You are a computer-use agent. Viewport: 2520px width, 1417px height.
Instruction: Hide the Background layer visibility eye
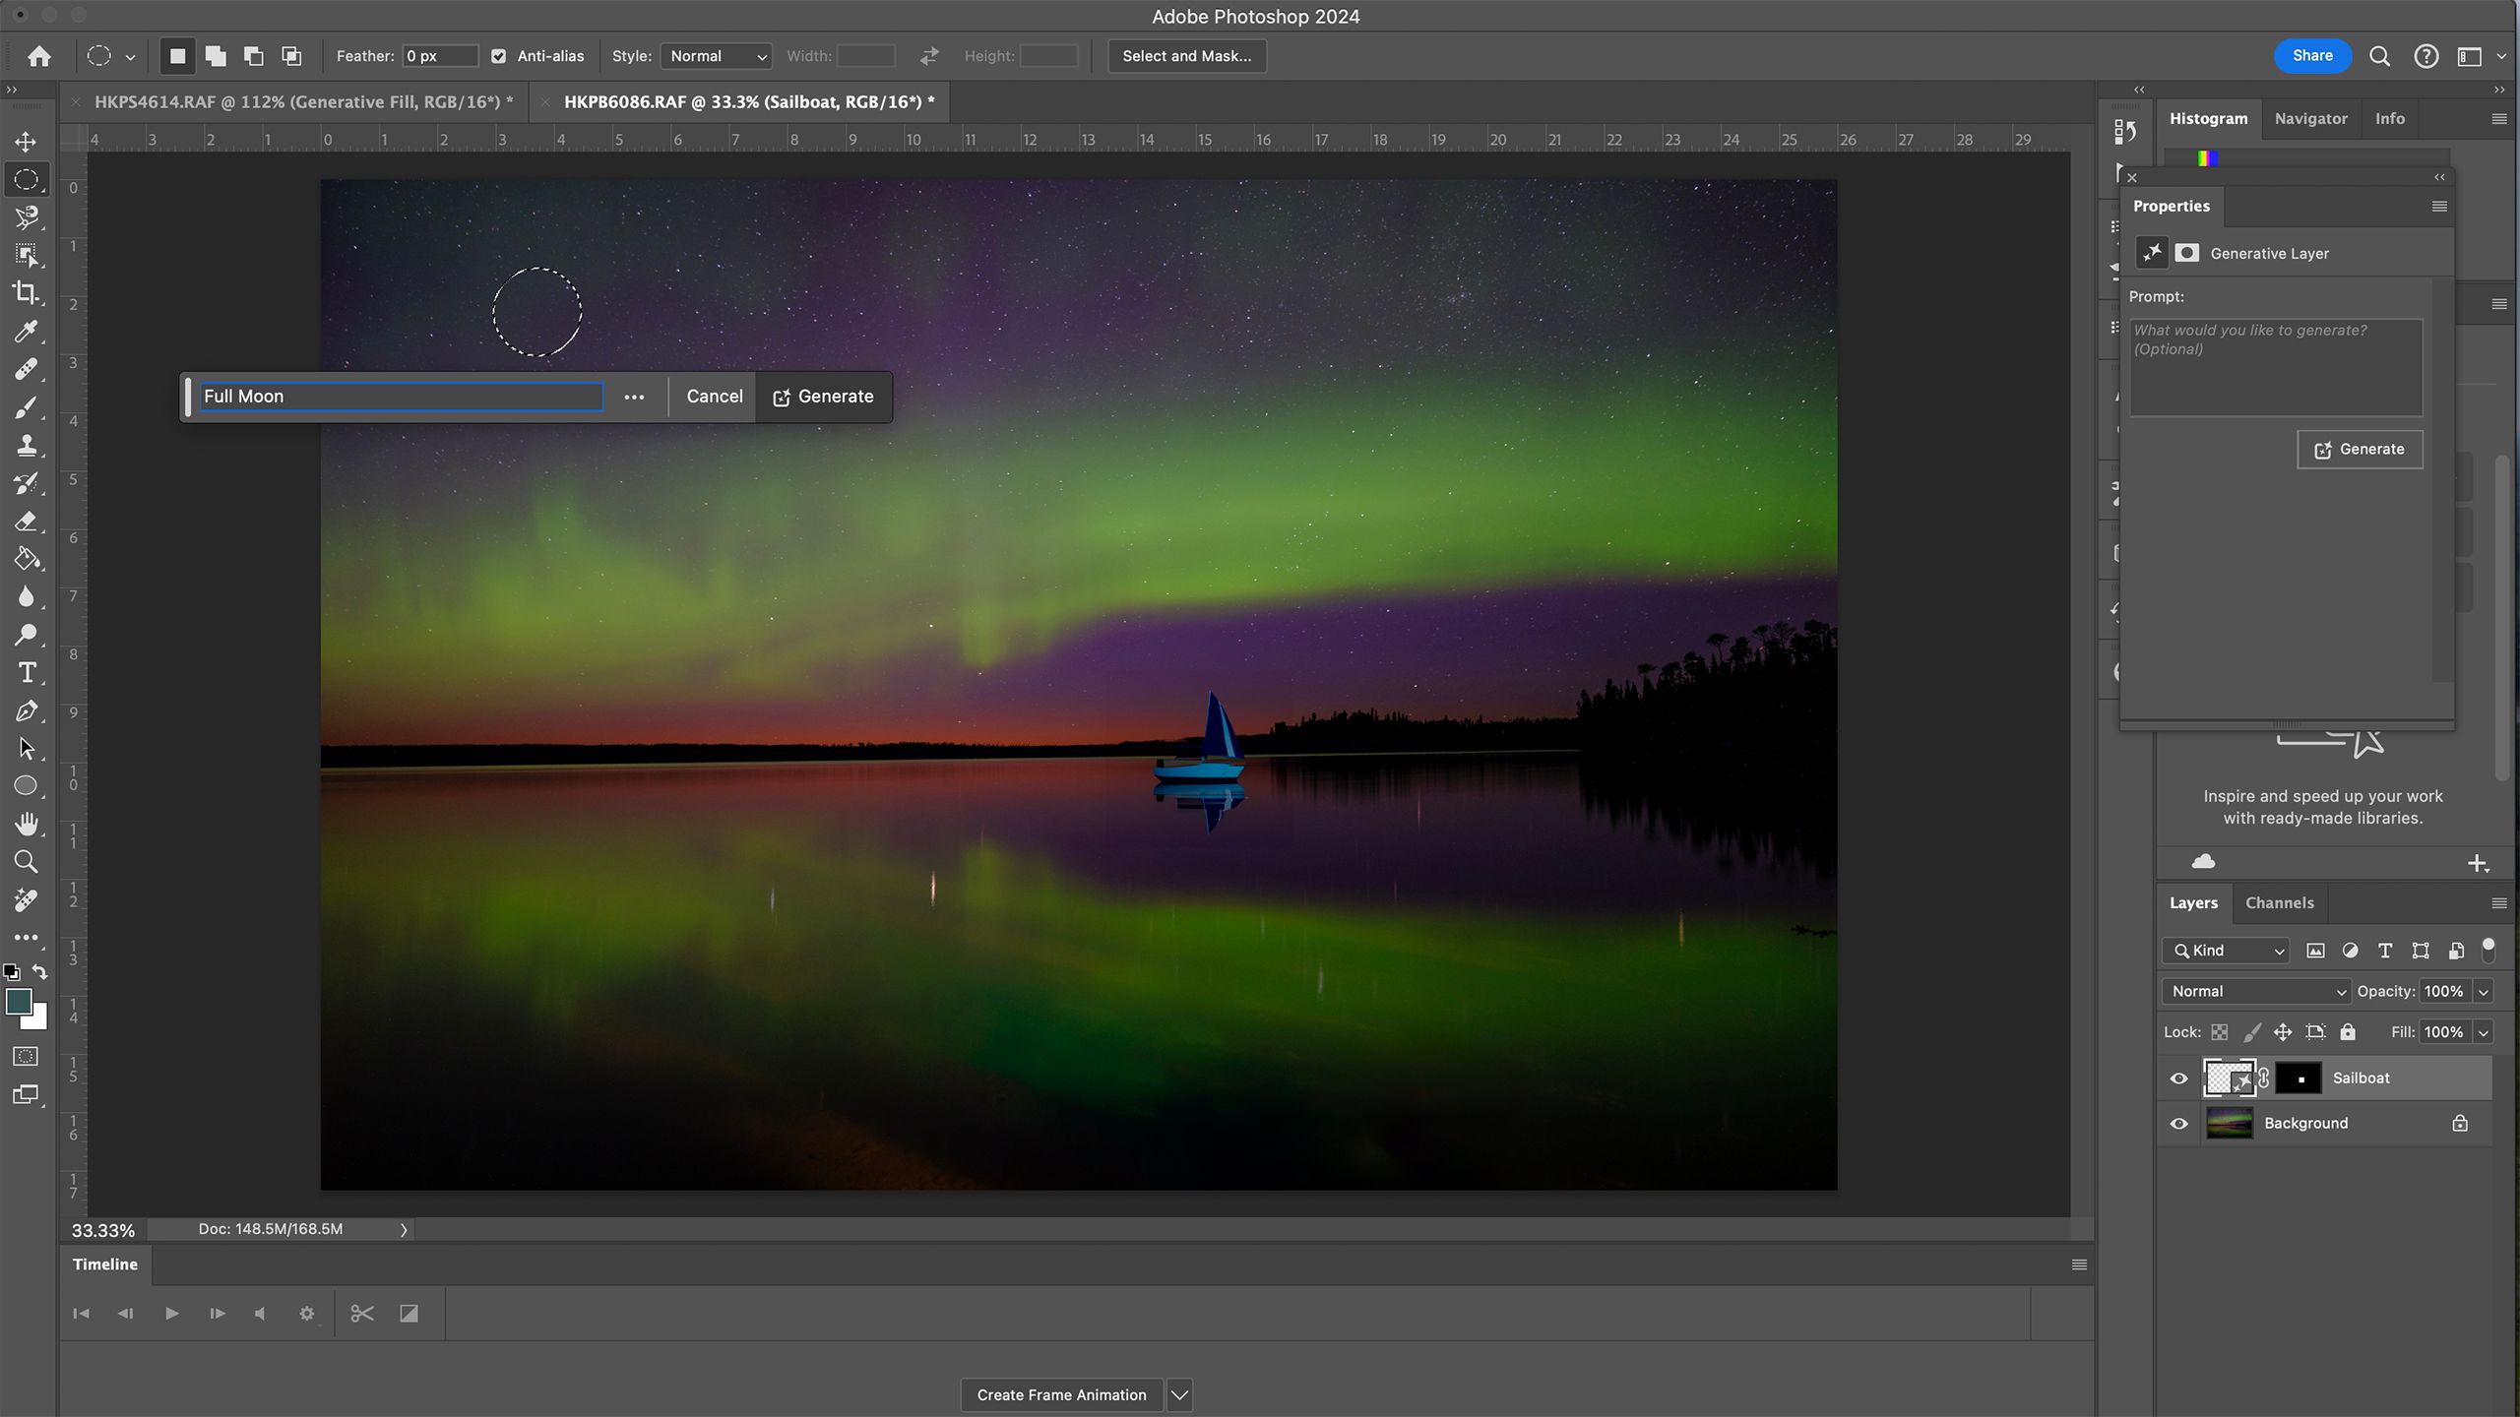pyautogui.click(x=2179, y=1124)
